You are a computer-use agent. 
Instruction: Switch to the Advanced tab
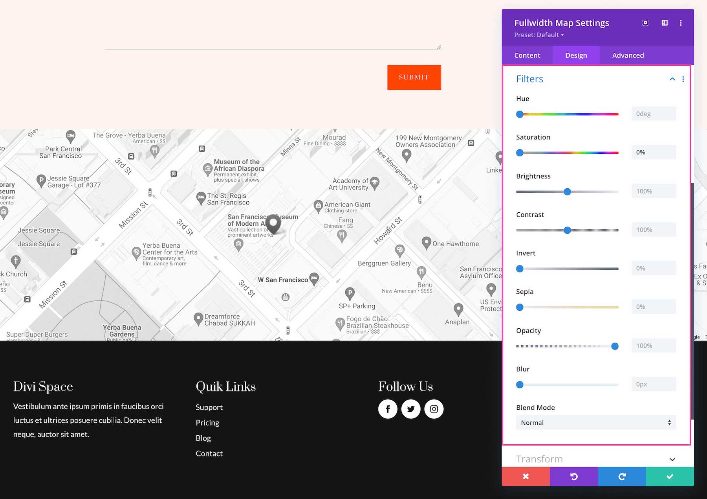click(x=628, y=55)
